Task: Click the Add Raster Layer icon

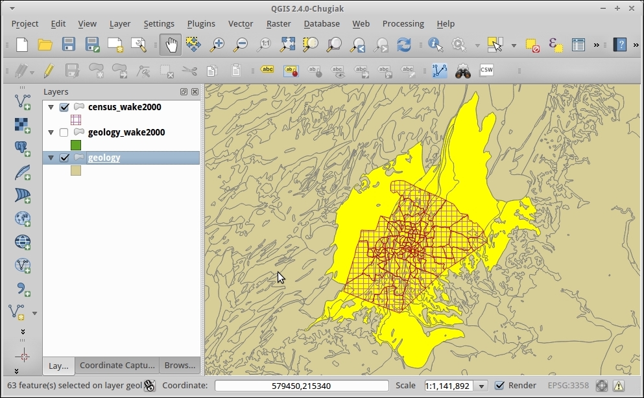Action: click(23, 124)
